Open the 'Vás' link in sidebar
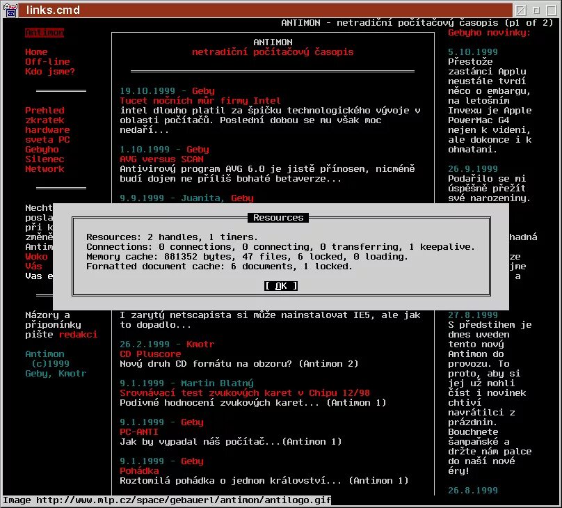The width and height of the screenshot is (562, 508). 33,267
